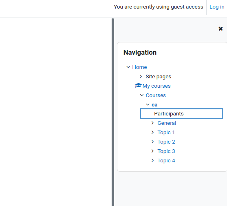This screenshot has width=227, height=206.
Task: Expand the Topic 2 chevron
Action: click(x=152, y=142)
